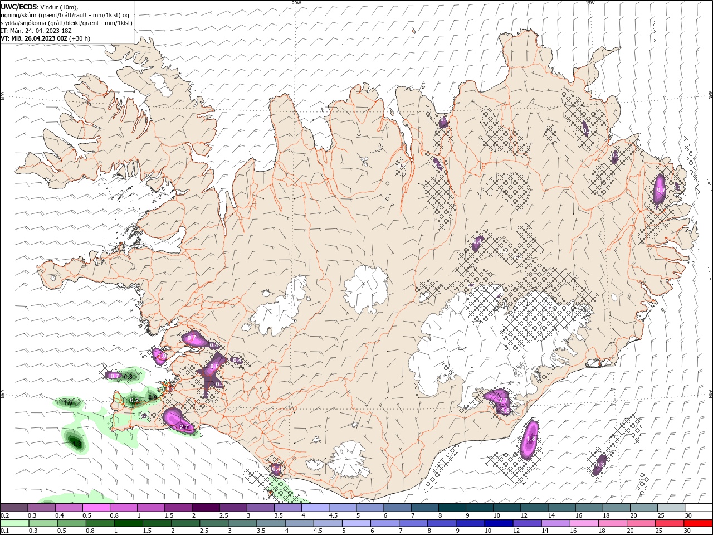This screenshot has height=535, width=713.
Task: Pick the 3 grey-green rain legend swatch
Action: pos(243,523)
